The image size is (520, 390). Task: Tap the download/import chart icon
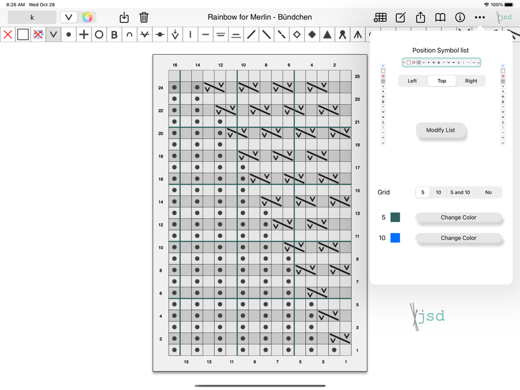pos(124,17)
